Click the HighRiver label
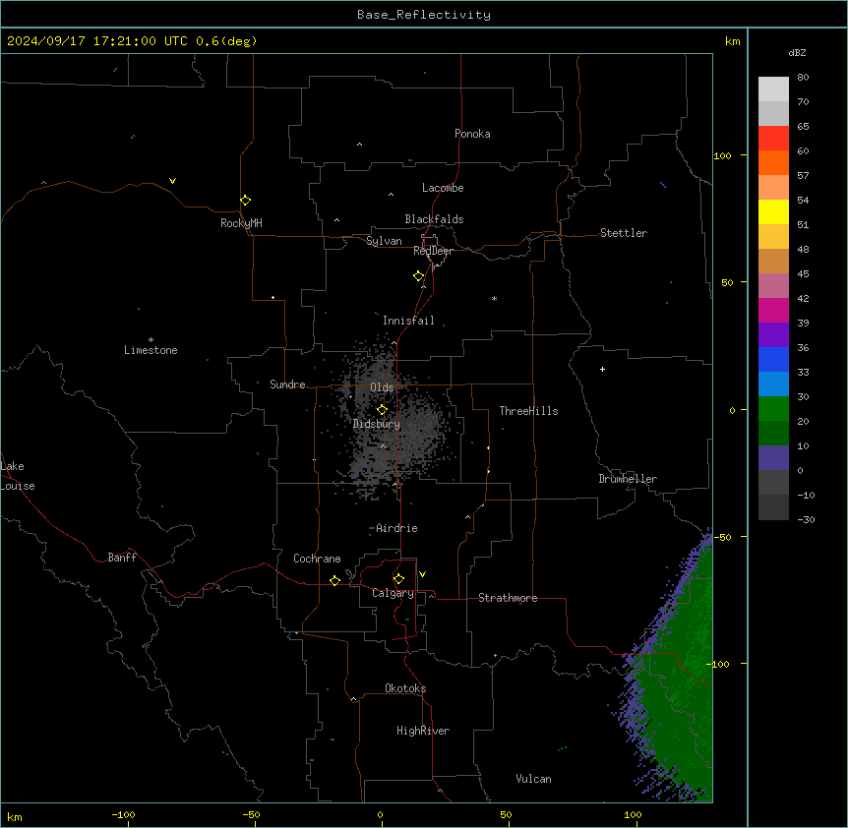The height and width of the screenshot is (828, 848). click(423, 731)
